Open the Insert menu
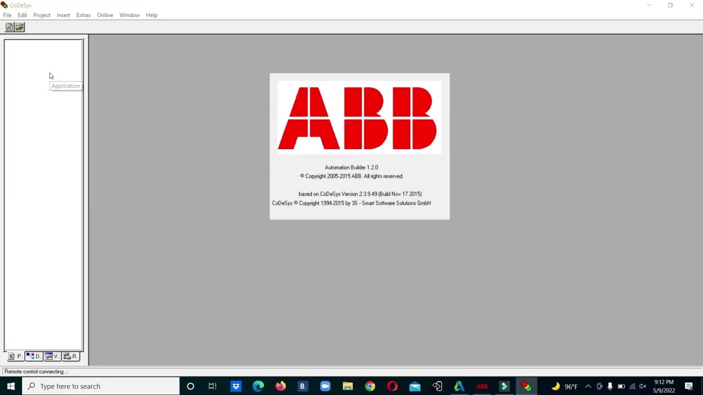This screenshot has height=395, width=703. click(63, 15)
